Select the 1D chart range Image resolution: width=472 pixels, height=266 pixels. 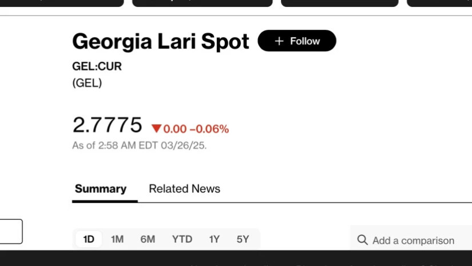click(x=89, y=239)
